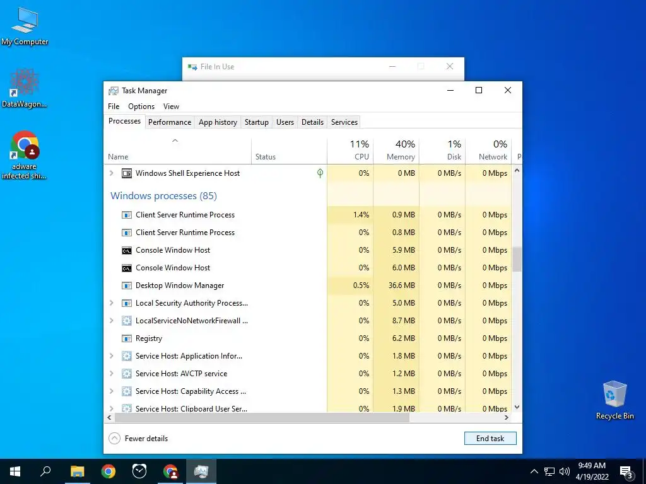This screenshot has height=484, width=646.
Task: Sort by the Memory column header
Action: (x=396, y=151)
